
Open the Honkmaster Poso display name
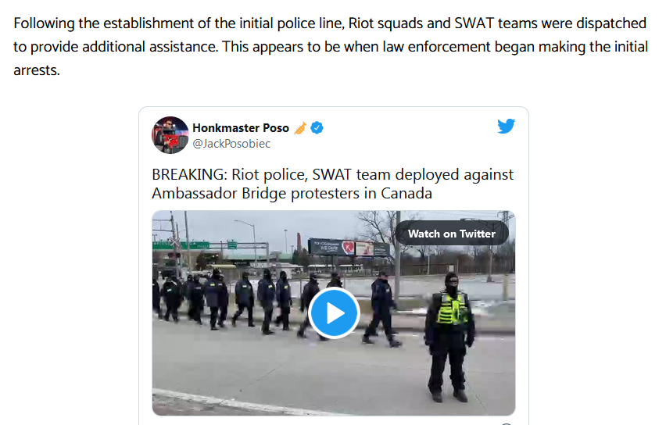coord(241,128)
